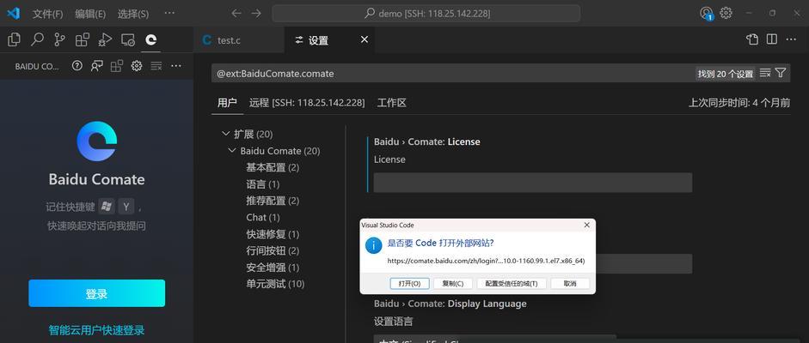Close the Visual Studio Code dialog
The height and width of the screenshot is (343, 809).
tap(586, 226)
